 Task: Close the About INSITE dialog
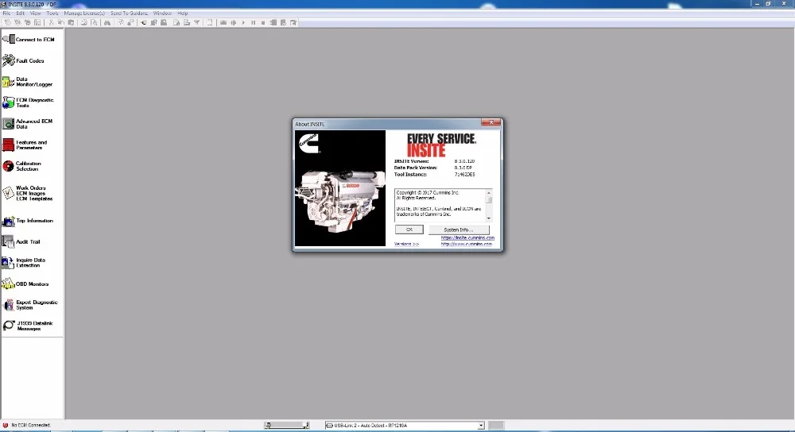(x=491, y=122)
